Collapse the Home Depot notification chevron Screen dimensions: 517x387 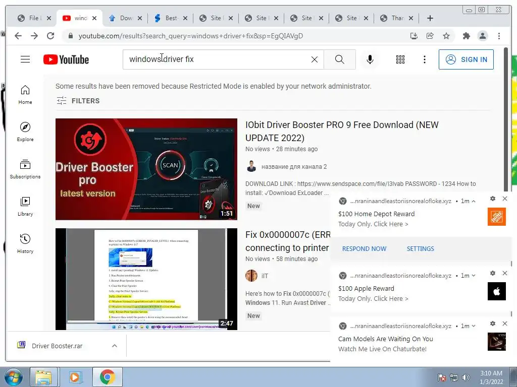474,201
